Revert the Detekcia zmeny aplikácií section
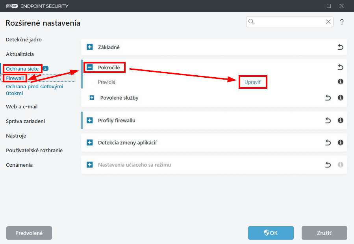This screenshot has height=244, width=354. tap(328, 143)
